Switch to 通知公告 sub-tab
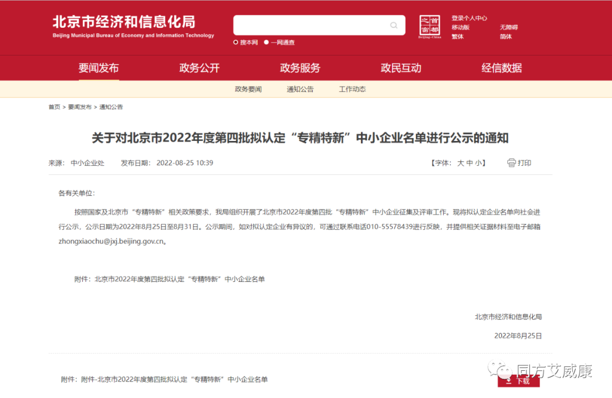This screenshot has height=398, width=612. coord(300,89)
